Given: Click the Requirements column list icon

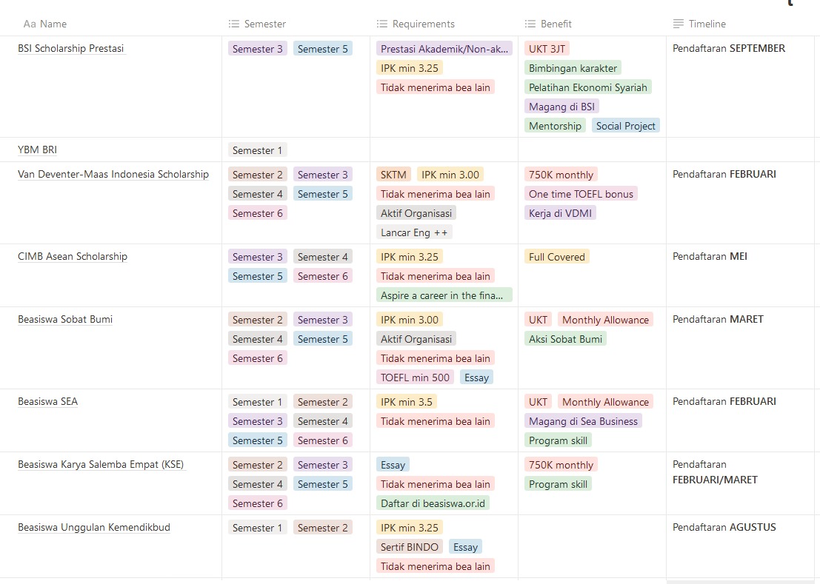Looking at the screenshot, I should coord(382,24).
